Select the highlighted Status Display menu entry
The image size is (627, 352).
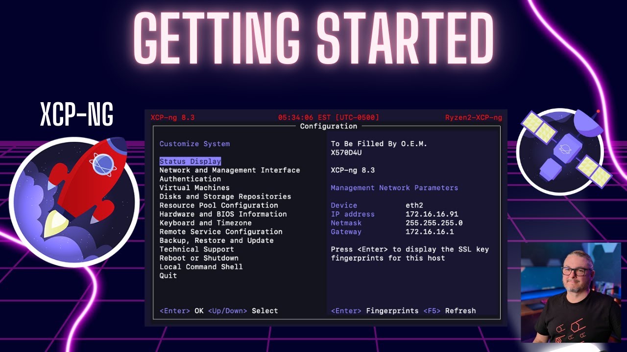(x=190, y=161)
